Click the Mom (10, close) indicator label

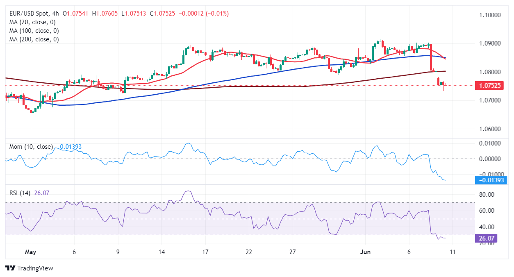(x=31, y=147)
